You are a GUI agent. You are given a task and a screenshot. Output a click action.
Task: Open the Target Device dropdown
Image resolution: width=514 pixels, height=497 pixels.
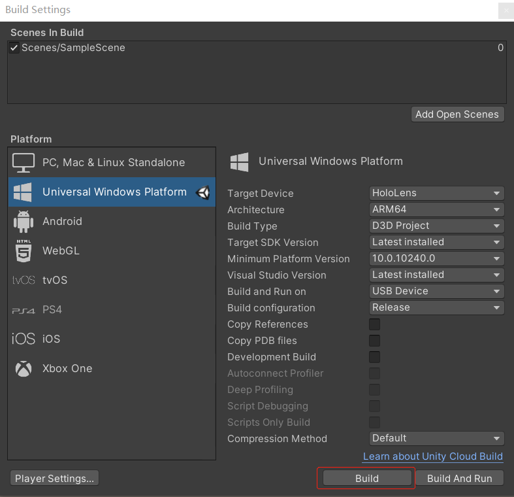pos(436,193)
